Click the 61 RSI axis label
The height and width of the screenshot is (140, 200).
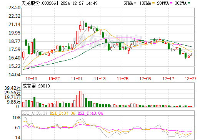(x=18, y=128)
